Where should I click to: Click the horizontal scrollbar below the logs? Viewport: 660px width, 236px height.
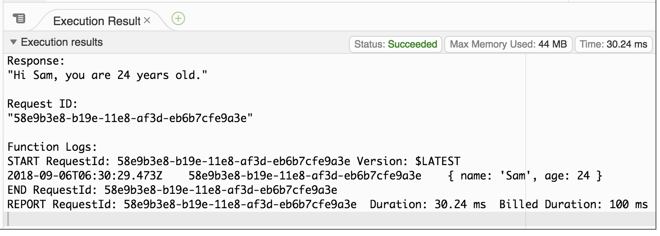(x=265, y=219)
